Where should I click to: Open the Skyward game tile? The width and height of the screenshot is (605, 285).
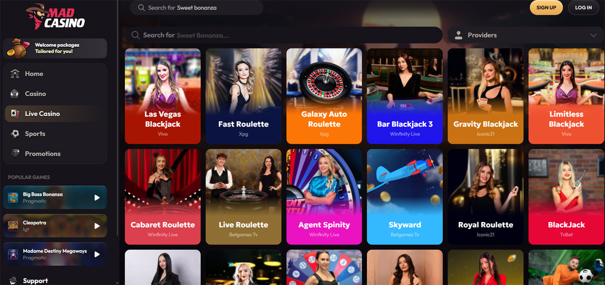405,197
